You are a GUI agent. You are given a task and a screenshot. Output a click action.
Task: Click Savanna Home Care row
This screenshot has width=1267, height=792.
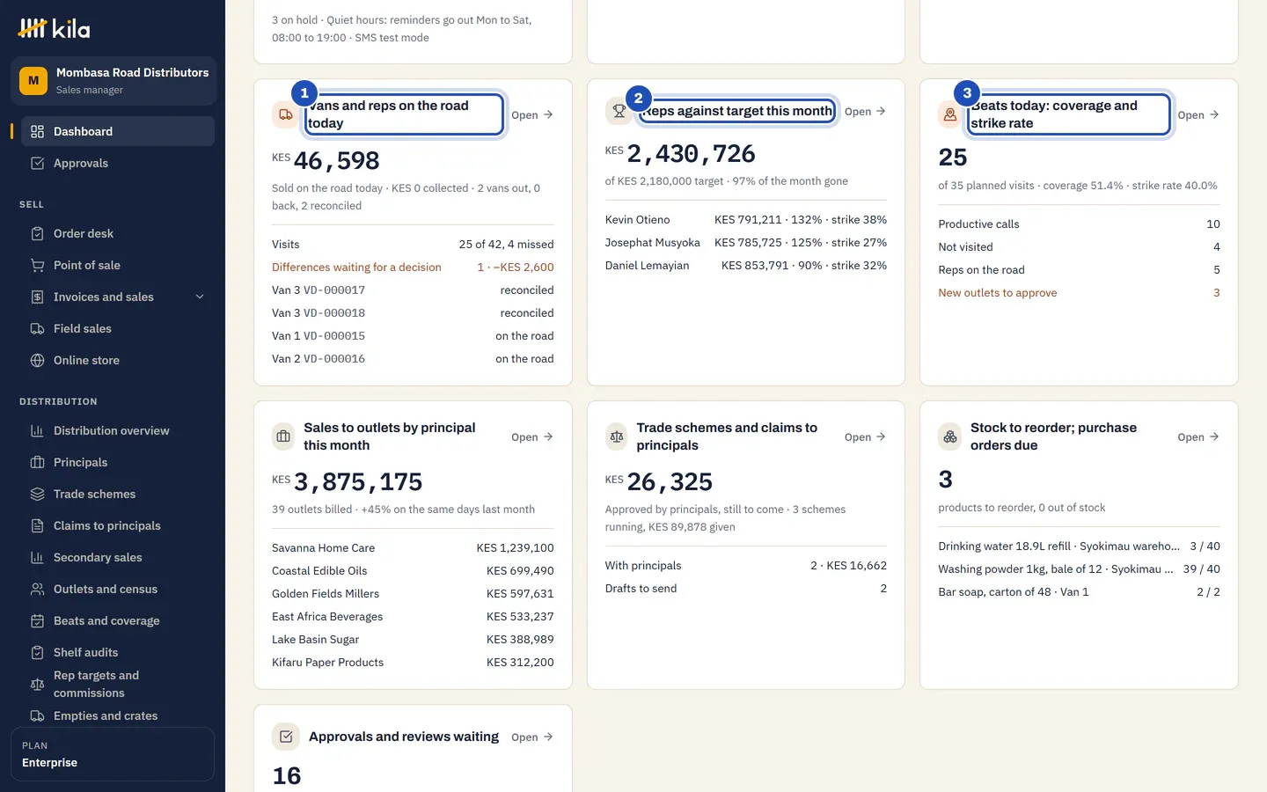413,547
